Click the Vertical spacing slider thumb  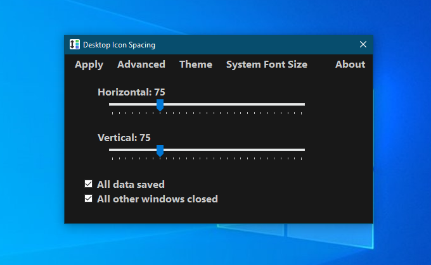[x=160, y=151]
